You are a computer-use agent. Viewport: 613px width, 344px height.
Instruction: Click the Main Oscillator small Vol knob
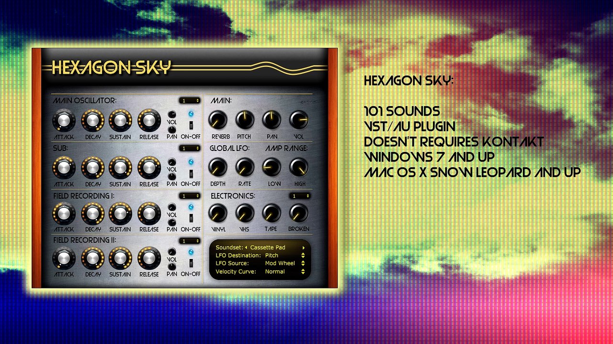click(x=172, y=114)
